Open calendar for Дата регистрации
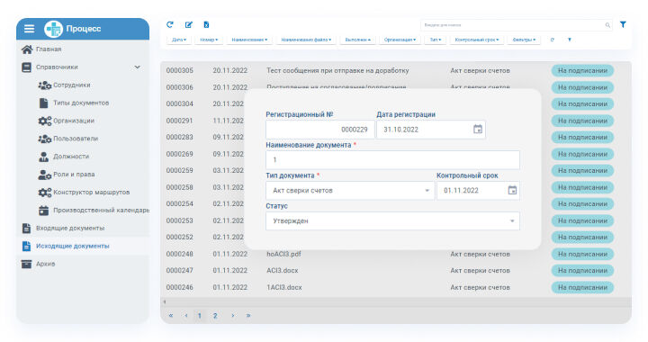648x342 pixels. (x=478, y=130)
